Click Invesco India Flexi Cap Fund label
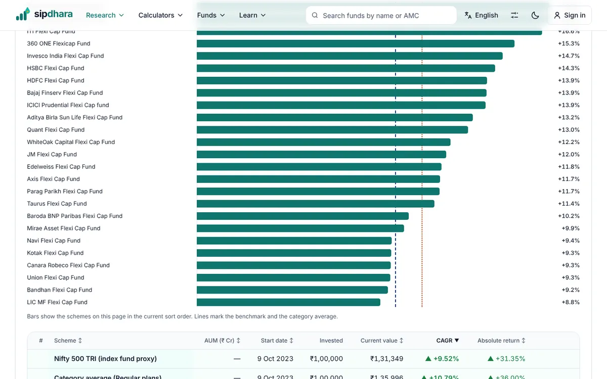607x379 pixels. 65,56
